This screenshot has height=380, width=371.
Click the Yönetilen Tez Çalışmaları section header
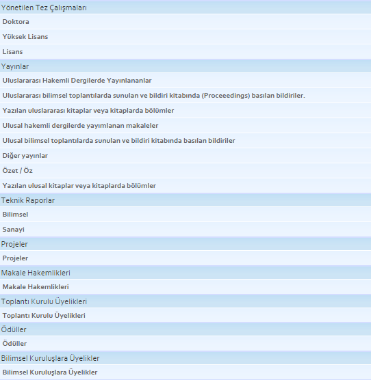coord(186,8)
